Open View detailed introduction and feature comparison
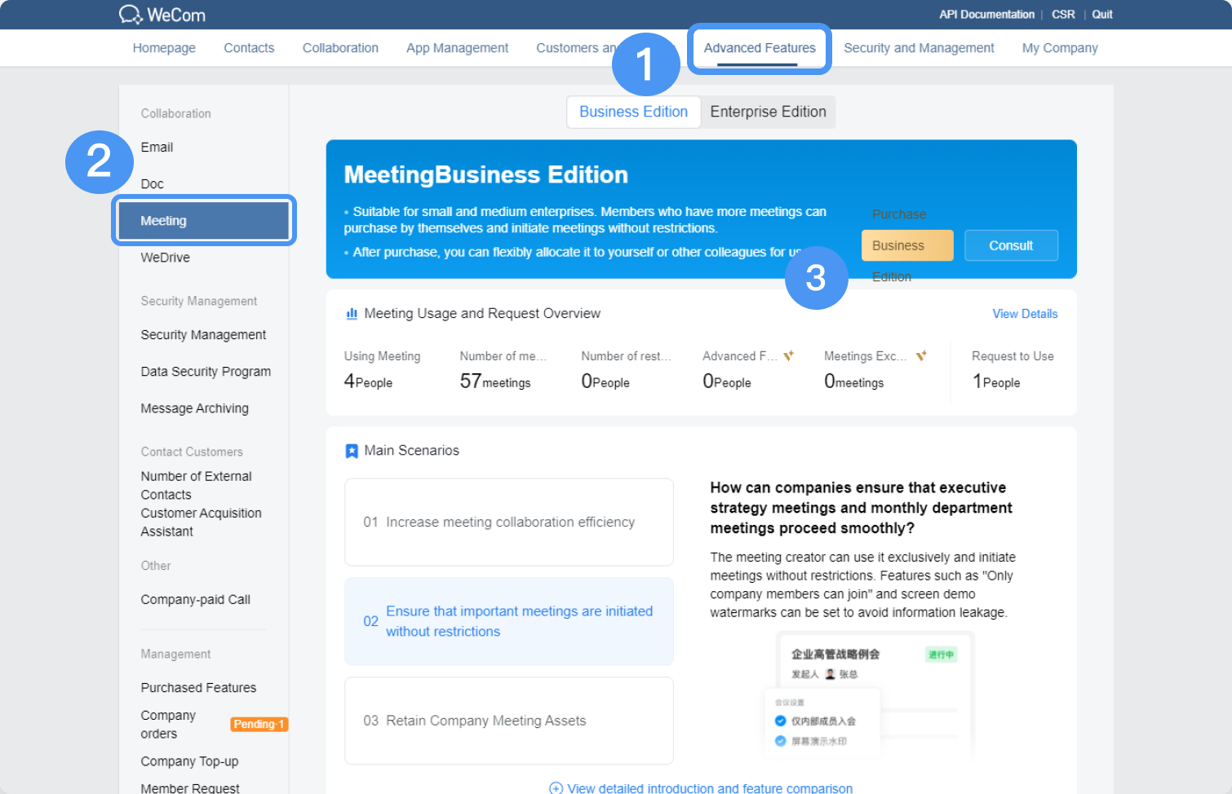1232x794 pixels. [710, 788]
